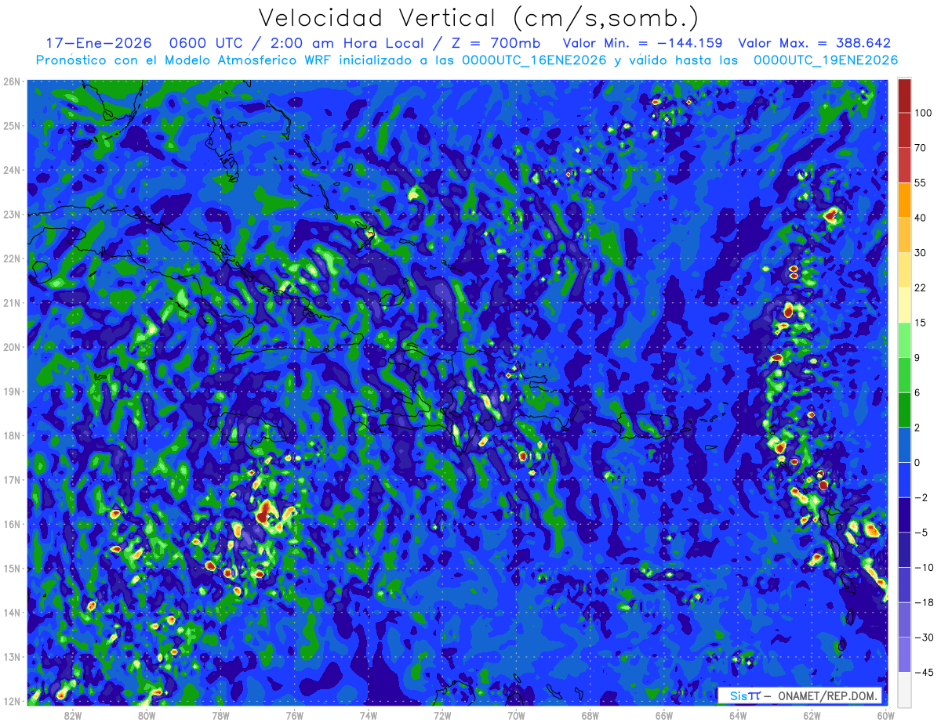The height and width of the screenshot is (726, 941).
Task: Click latitude axis label "15N"
Action: click(x=12, y=569)
